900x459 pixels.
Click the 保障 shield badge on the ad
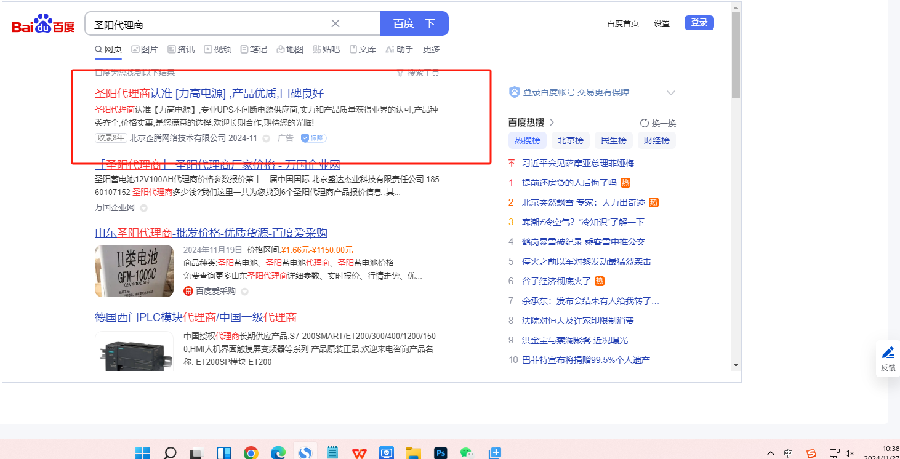[x=313, y=138]
